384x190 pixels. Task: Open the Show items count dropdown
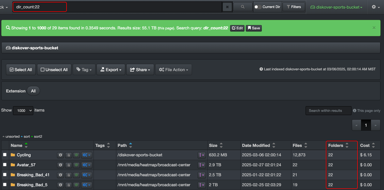pyautogui.click(x=23, y=110)
